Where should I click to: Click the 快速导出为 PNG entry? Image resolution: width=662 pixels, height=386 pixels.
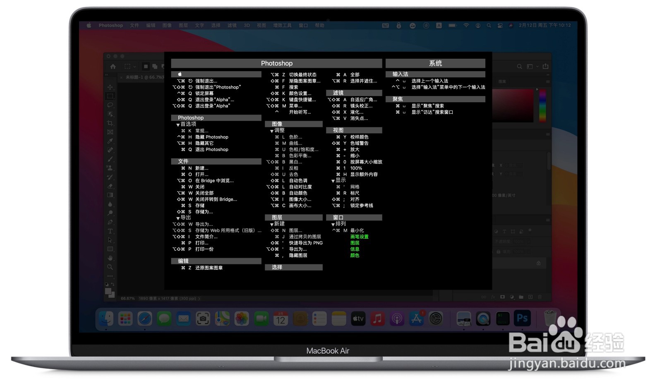tap(306, 243)
